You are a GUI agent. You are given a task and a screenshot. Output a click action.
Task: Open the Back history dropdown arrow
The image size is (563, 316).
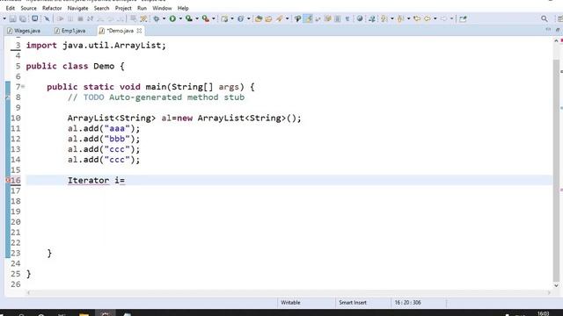[x=435, y=18]
